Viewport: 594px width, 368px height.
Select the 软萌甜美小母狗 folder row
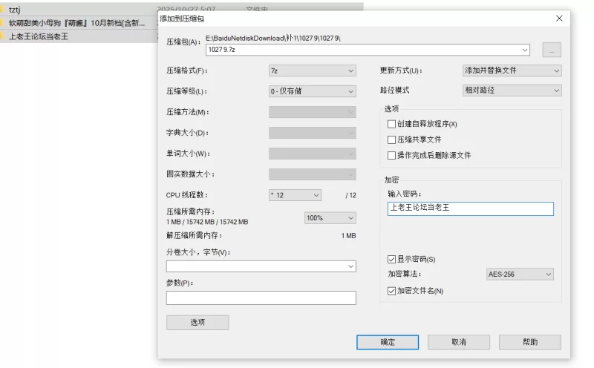(77, 23)
